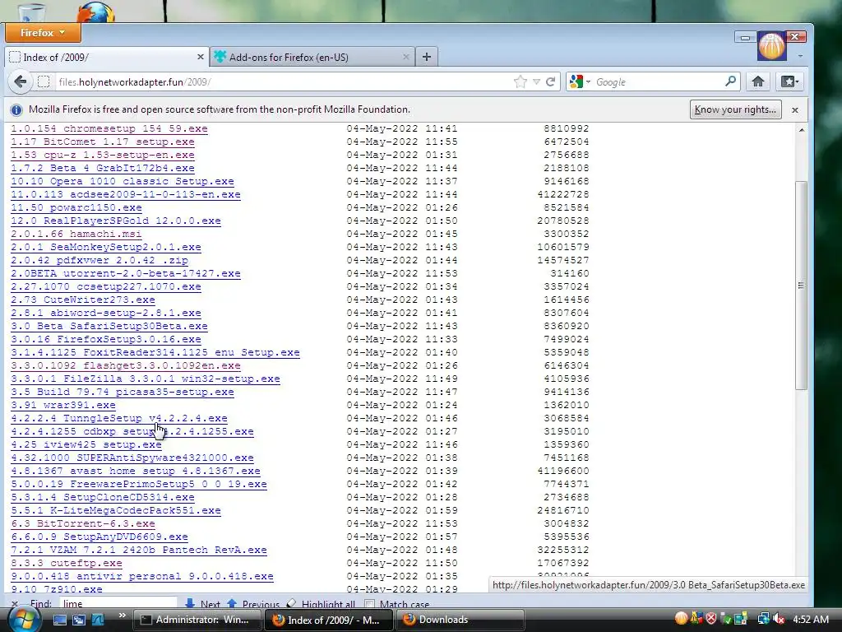The image size is (842, 632).
Task: Dismiss the Mozilla info notification bar
Action: click(795, 109)
